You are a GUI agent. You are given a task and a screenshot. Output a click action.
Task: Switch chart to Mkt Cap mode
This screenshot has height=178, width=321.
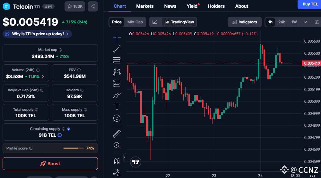(135, 22)
